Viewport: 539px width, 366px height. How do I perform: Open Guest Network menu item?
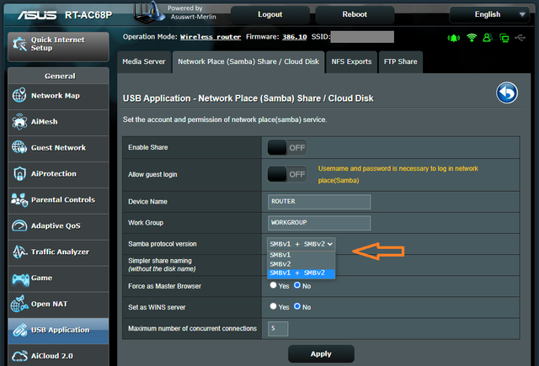(58, 147)
